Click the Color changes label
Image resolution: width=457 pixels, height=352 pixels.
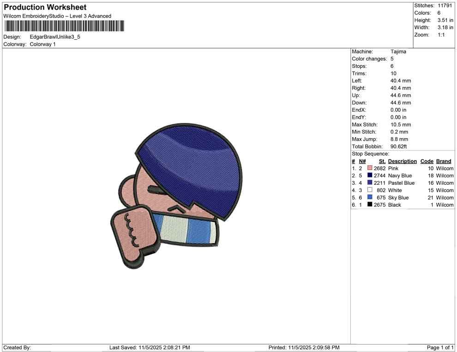tap(369, 59)
